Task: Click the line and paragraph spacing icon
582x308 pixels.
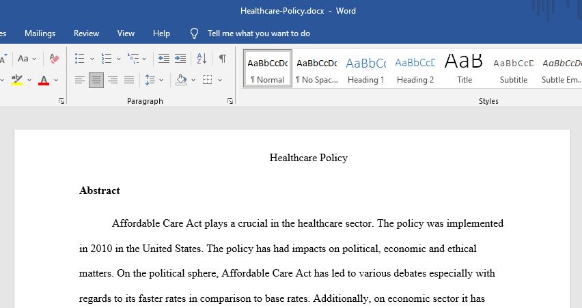Action: [150, 80]
